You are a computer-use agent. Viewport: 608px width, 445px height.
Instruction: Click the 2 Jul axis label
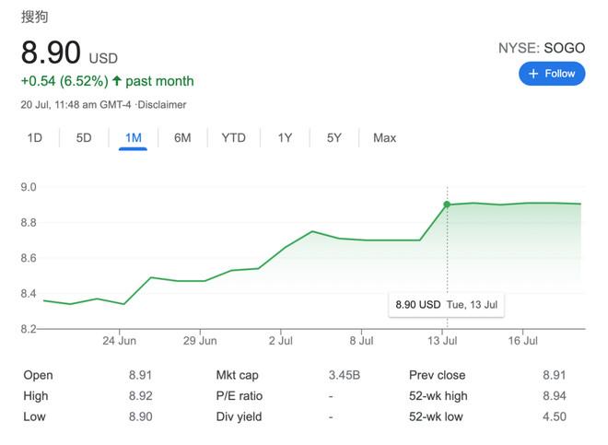pos(281,341)
